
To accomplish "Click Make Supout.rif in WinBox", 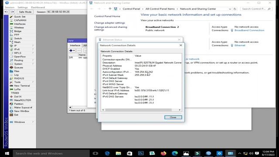I will point(23,108).
